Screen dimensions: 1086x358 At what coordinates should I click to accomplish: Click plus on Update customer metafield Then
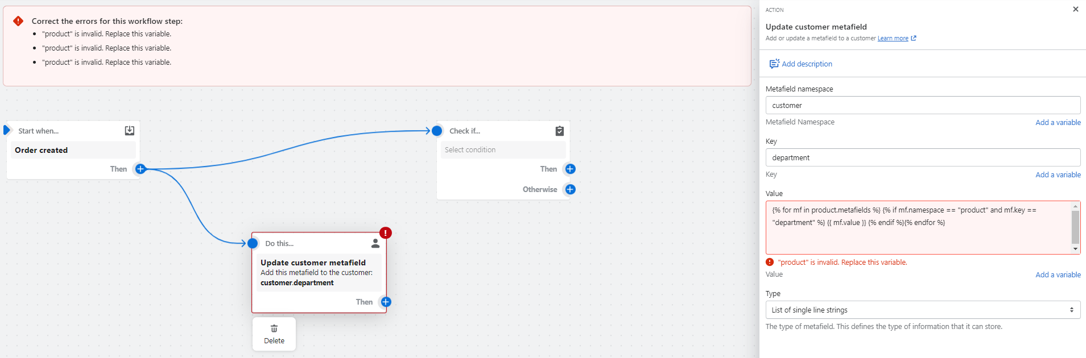[x=386, y=302]
